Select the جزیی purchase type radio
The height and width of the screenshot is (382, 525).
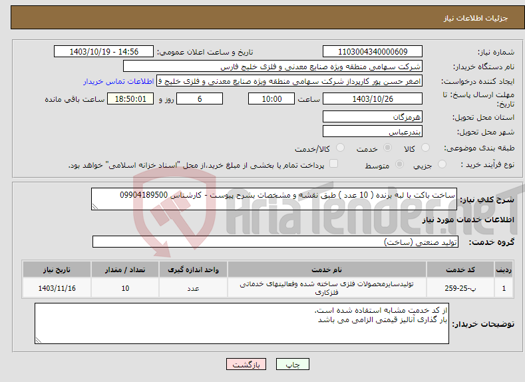pos(442,164)
